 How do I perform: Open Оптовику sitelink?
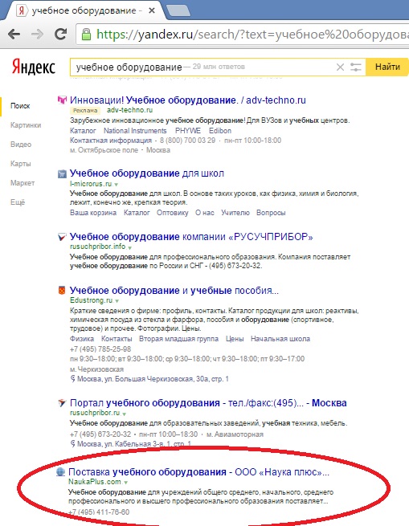[172, 213]
